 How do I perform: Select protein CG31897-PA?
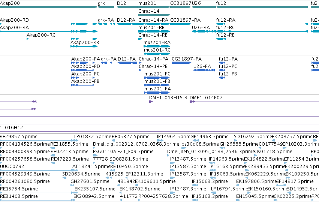187,59
